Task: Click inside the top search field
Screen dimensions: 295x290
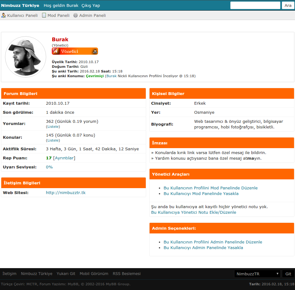Action: tap(255, 5)
